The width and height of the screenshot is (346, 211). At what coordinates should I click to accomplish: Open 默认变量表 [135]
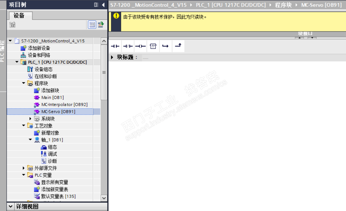click(x=58, y=196)
